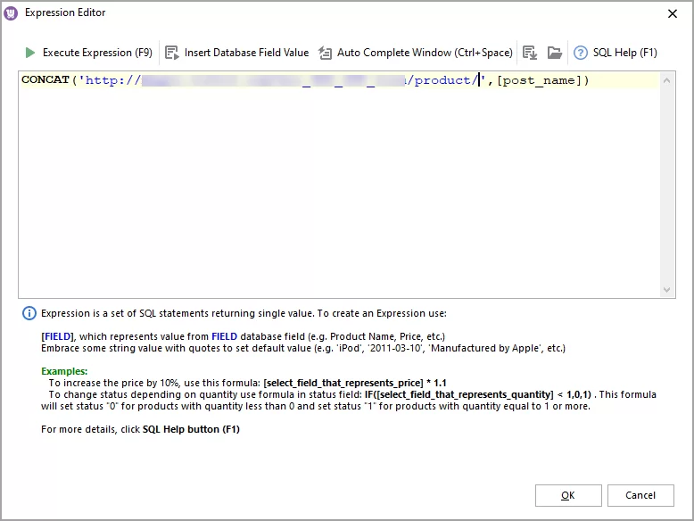Close the Expression Editor dialog
Screen dimensions: 694x521
pos(671,12)
